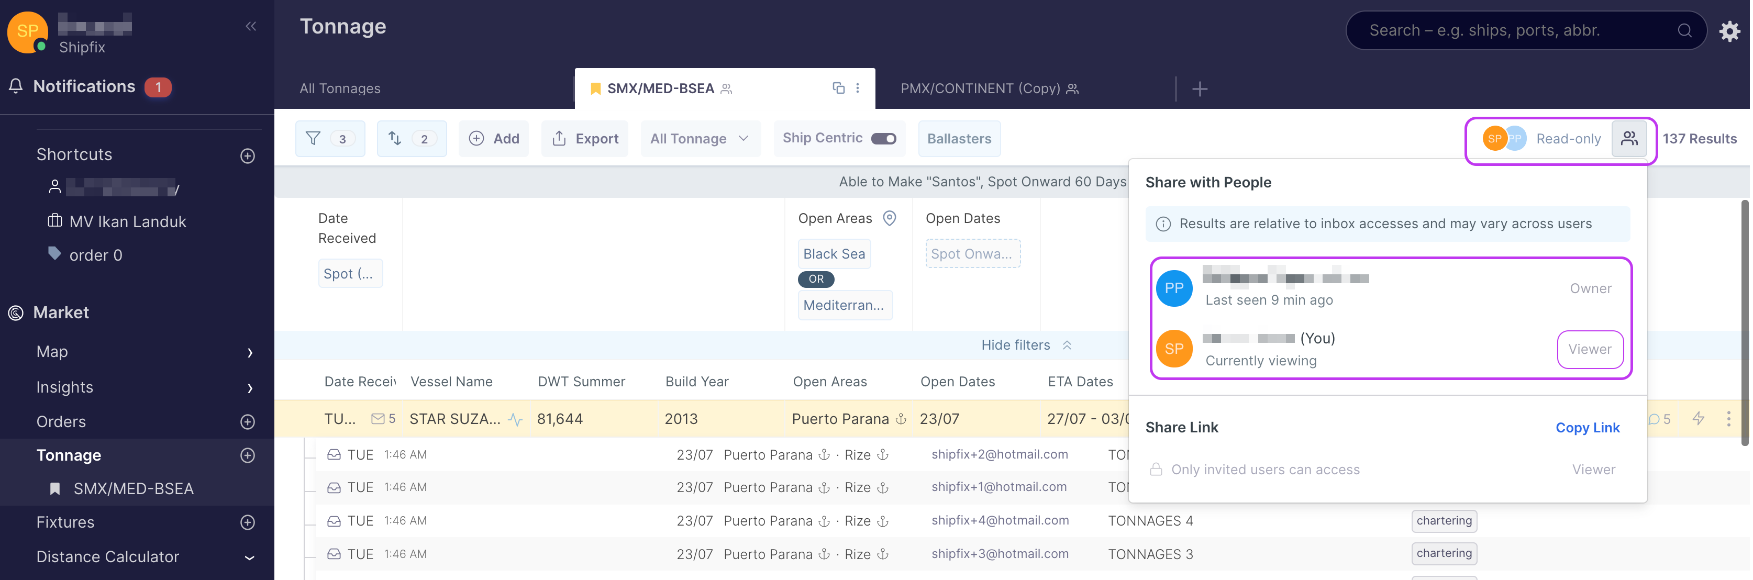
Task: Click the Copy Link link
Action: [1587, 428]
